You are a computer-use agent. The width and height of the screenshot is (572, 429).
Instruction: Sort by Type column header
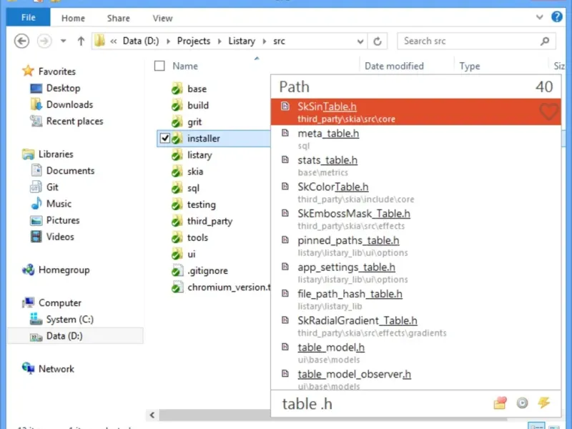[x=470, y=66]
